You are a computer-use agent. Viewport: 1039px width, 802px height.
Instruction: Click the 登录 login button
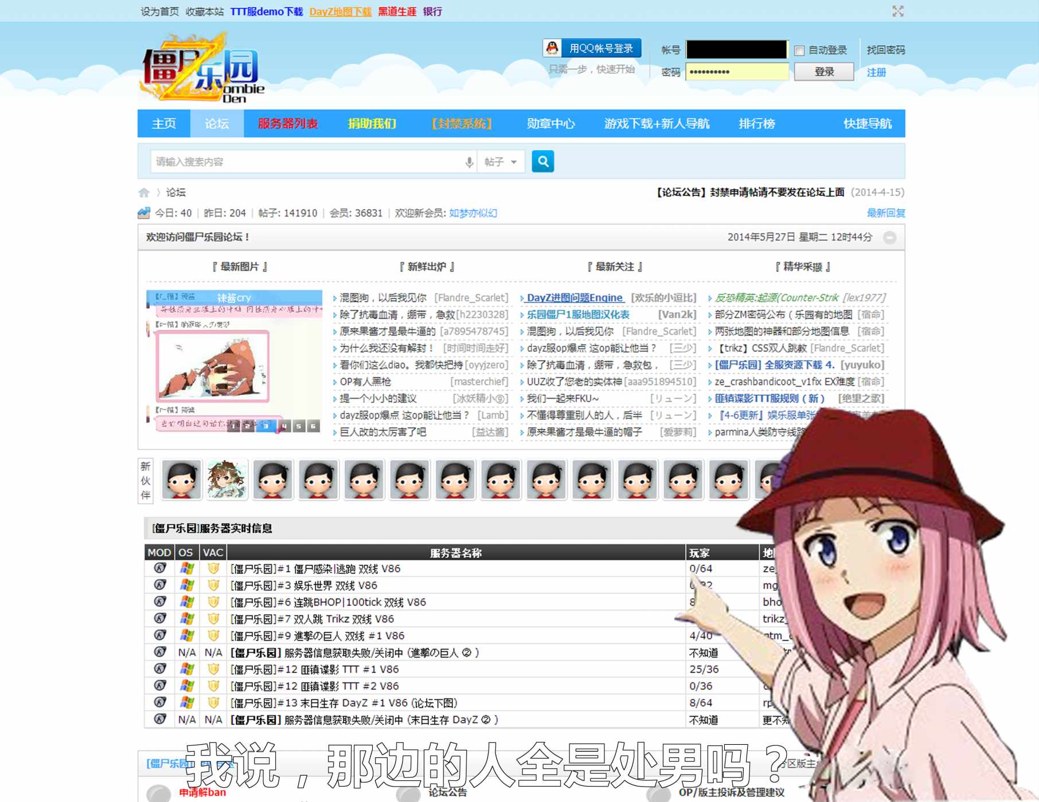coord(824,72)
